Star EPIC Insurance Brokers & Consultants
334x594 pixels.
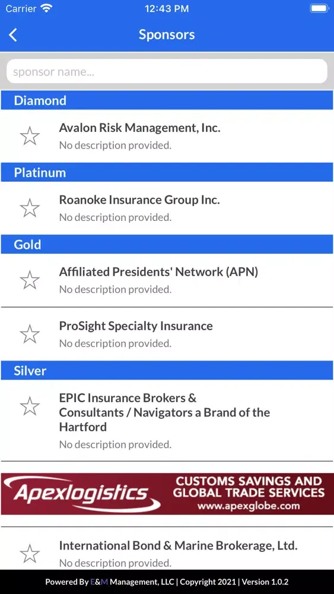[x=30, y=406]
